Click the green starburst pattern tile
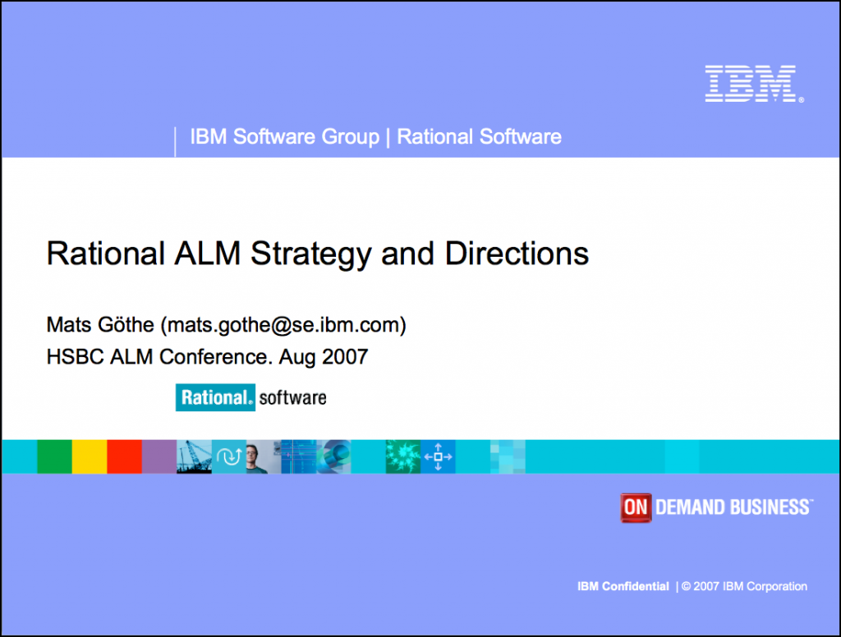841x637 pixels. click(x=402, y=456)
